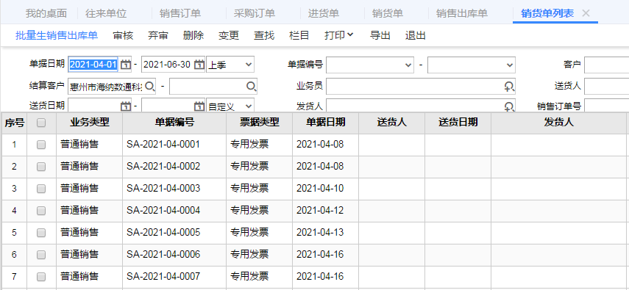Click the 单据日期 column header
Screen dimensions: 629x290
click(x=326, y=123)
